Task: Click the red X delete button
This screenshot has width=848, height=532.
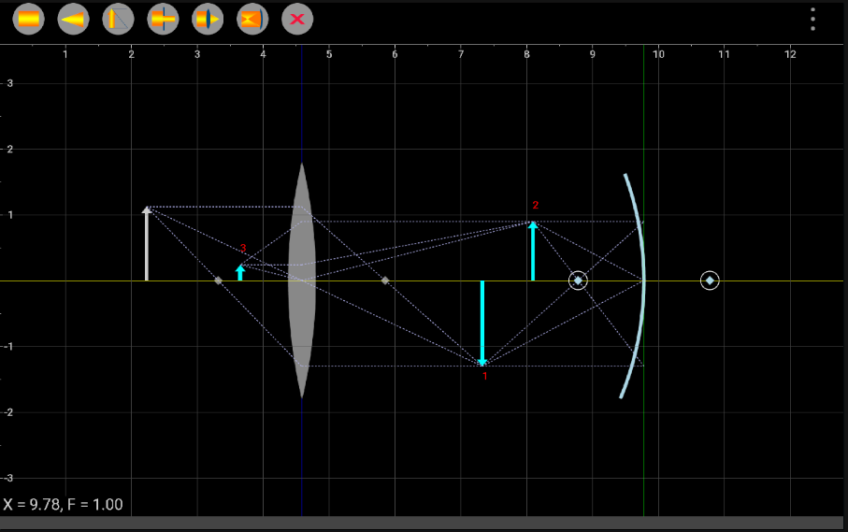Action: (x=297, y=19)
